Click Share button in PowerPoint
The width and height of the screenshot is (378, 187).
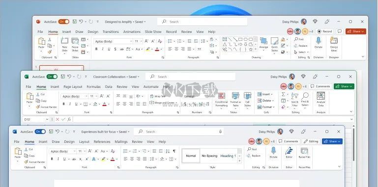click(355, 31)
